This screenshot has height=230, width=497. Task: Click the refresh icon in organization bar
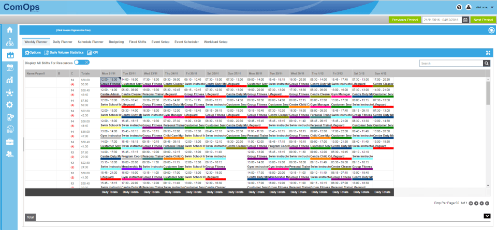click(x=491, y=30)
